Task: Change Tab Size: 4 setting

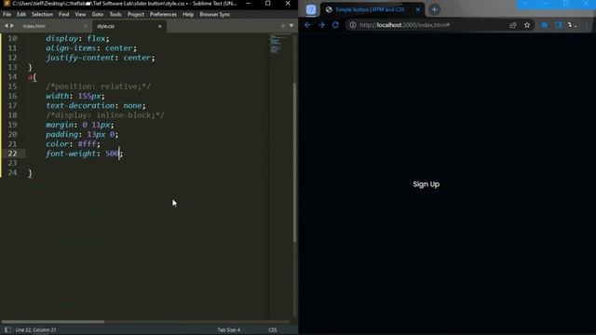Action: pyautogui.click(x=229, y=329)
